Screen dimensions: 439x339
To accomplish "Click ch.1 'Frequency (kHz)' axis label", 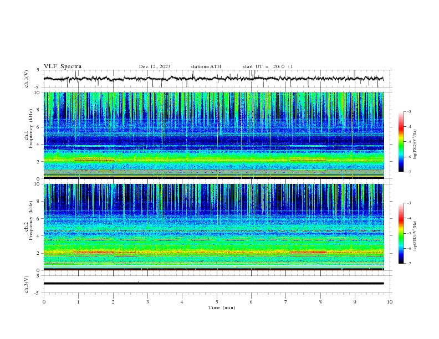I will pyautogui.click(x=31, y=129).
